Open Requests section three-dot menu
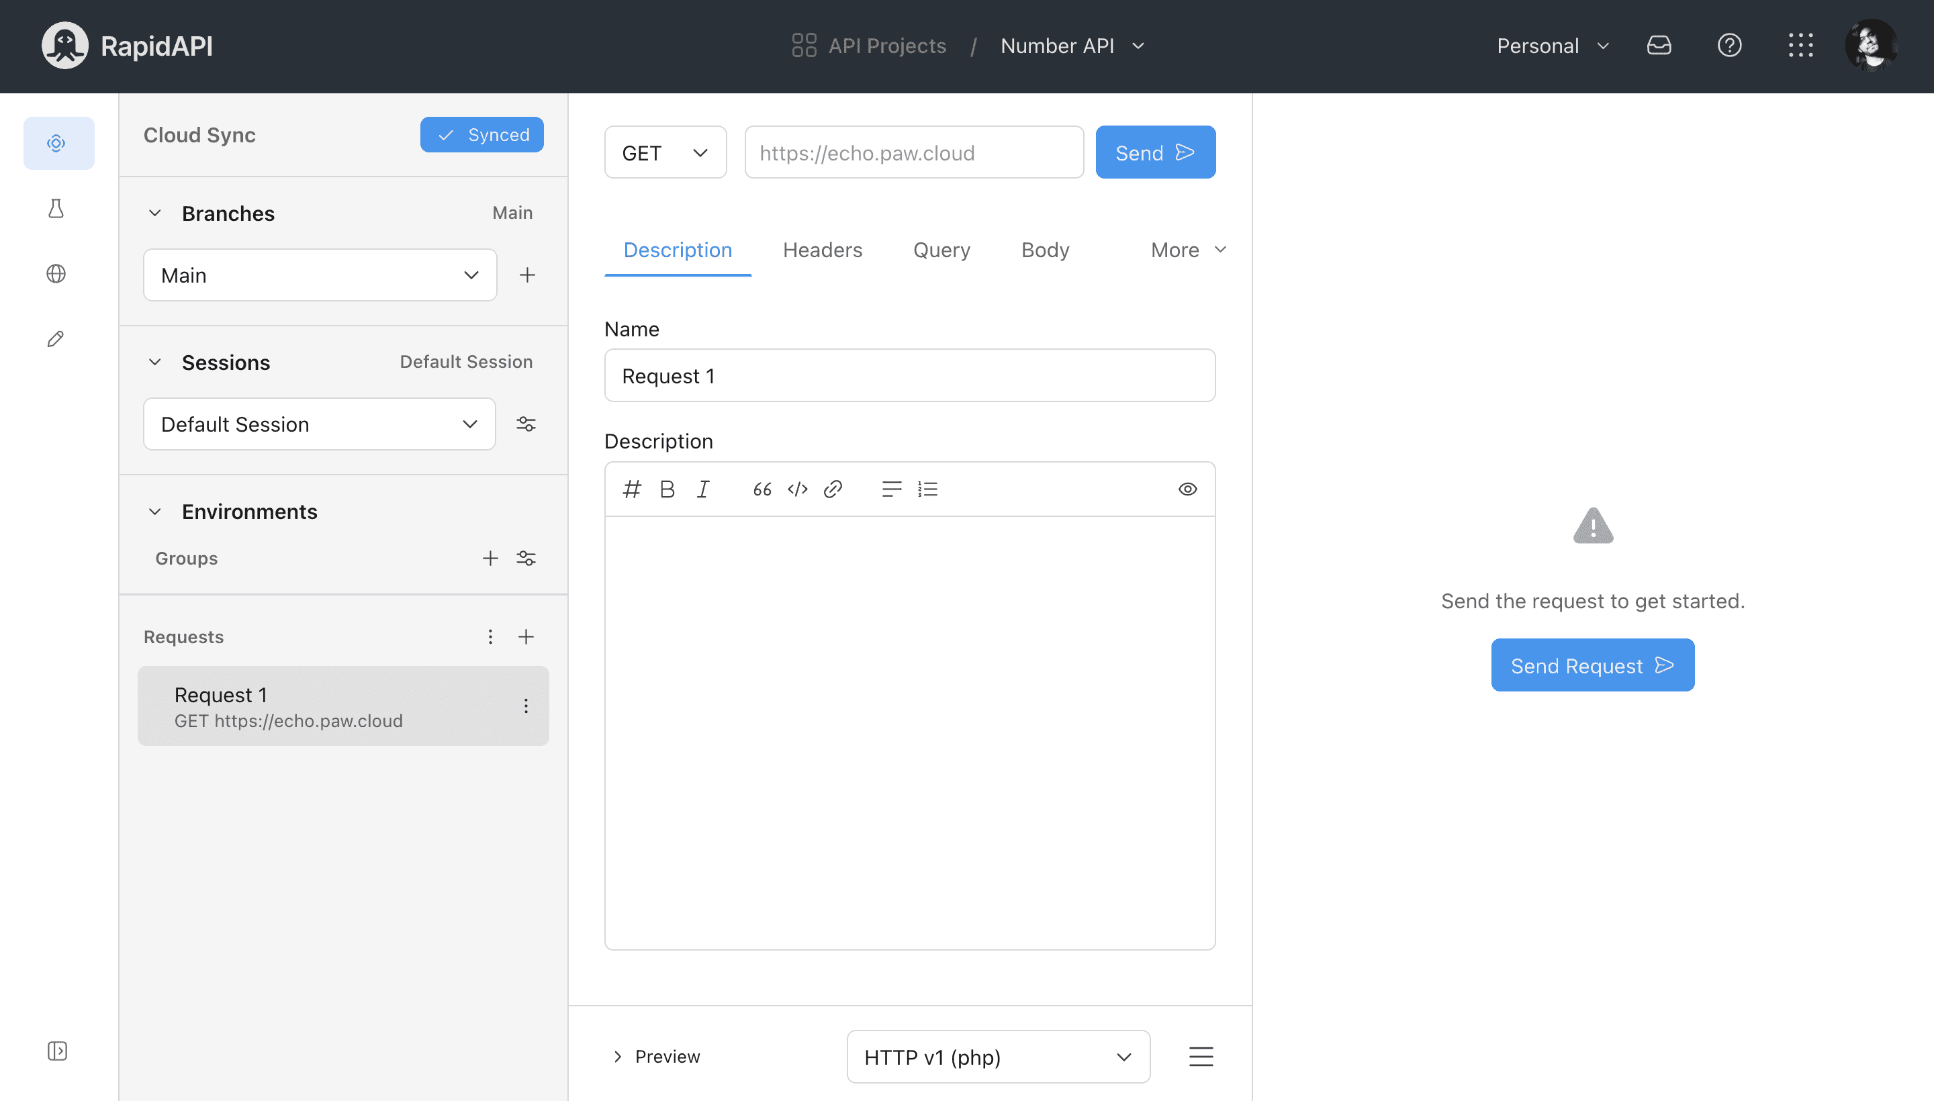This screenshot has width=1934, height=1101. tap(490, 636)
